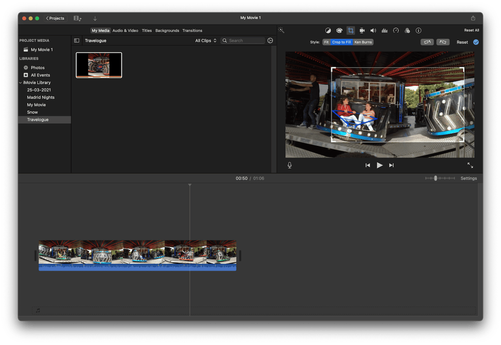Select the Fit crop style
The image size is (501, 345).
click(326, 42)
